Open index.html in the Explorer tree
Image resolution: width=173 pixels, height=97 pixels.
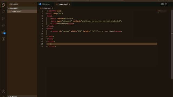tap(22, 11)
